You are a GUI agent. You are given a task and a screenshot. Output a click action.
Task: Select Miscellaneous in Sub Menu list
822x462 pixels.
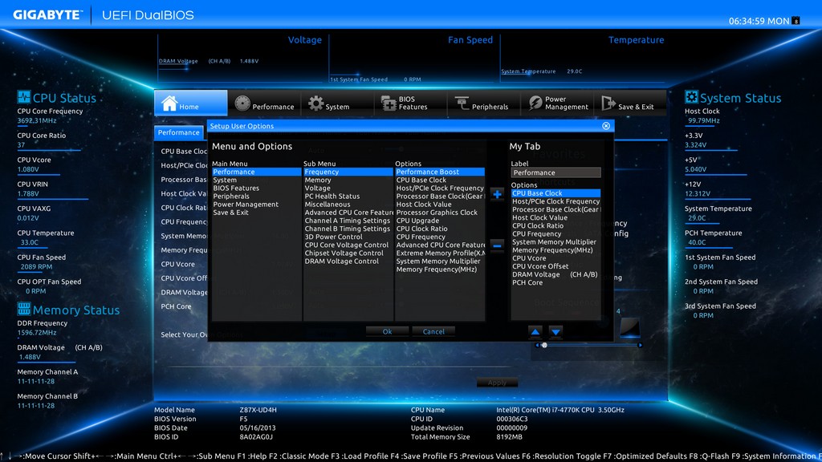348,205
